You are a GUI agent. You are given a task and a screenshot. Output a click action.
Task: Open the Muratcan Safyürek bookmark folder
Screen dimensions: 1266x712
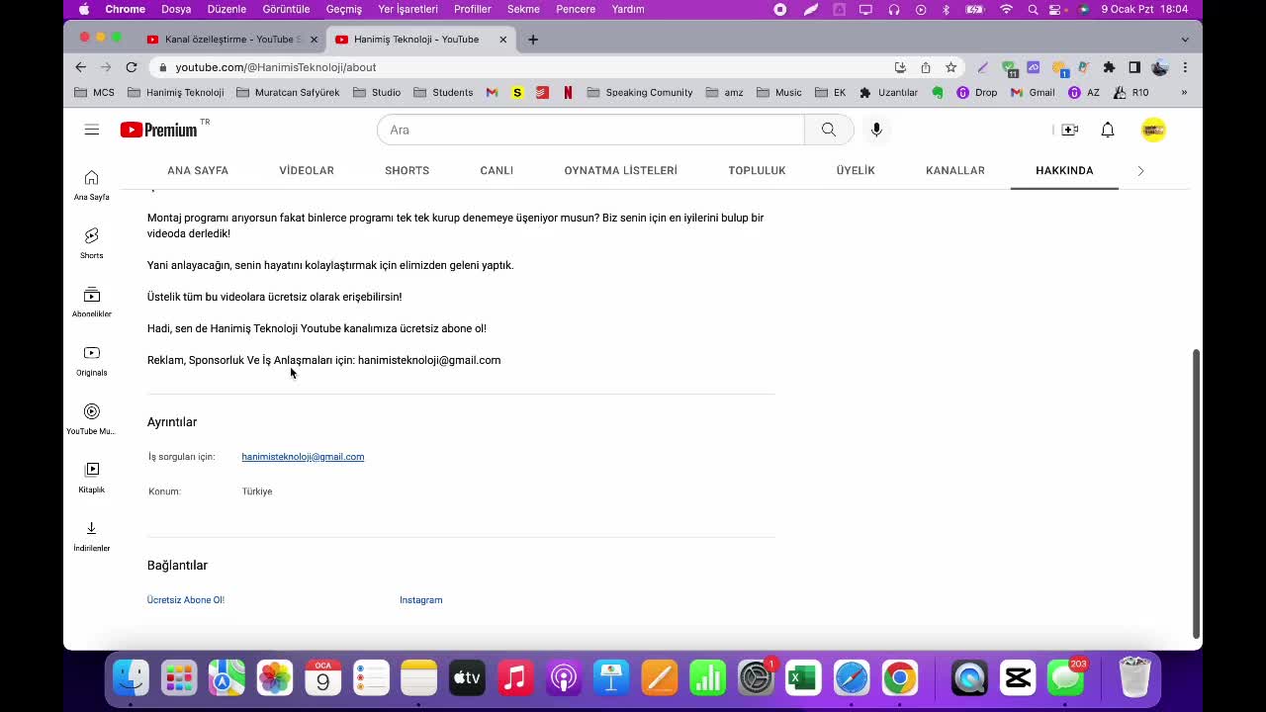(x=288, y=92)
